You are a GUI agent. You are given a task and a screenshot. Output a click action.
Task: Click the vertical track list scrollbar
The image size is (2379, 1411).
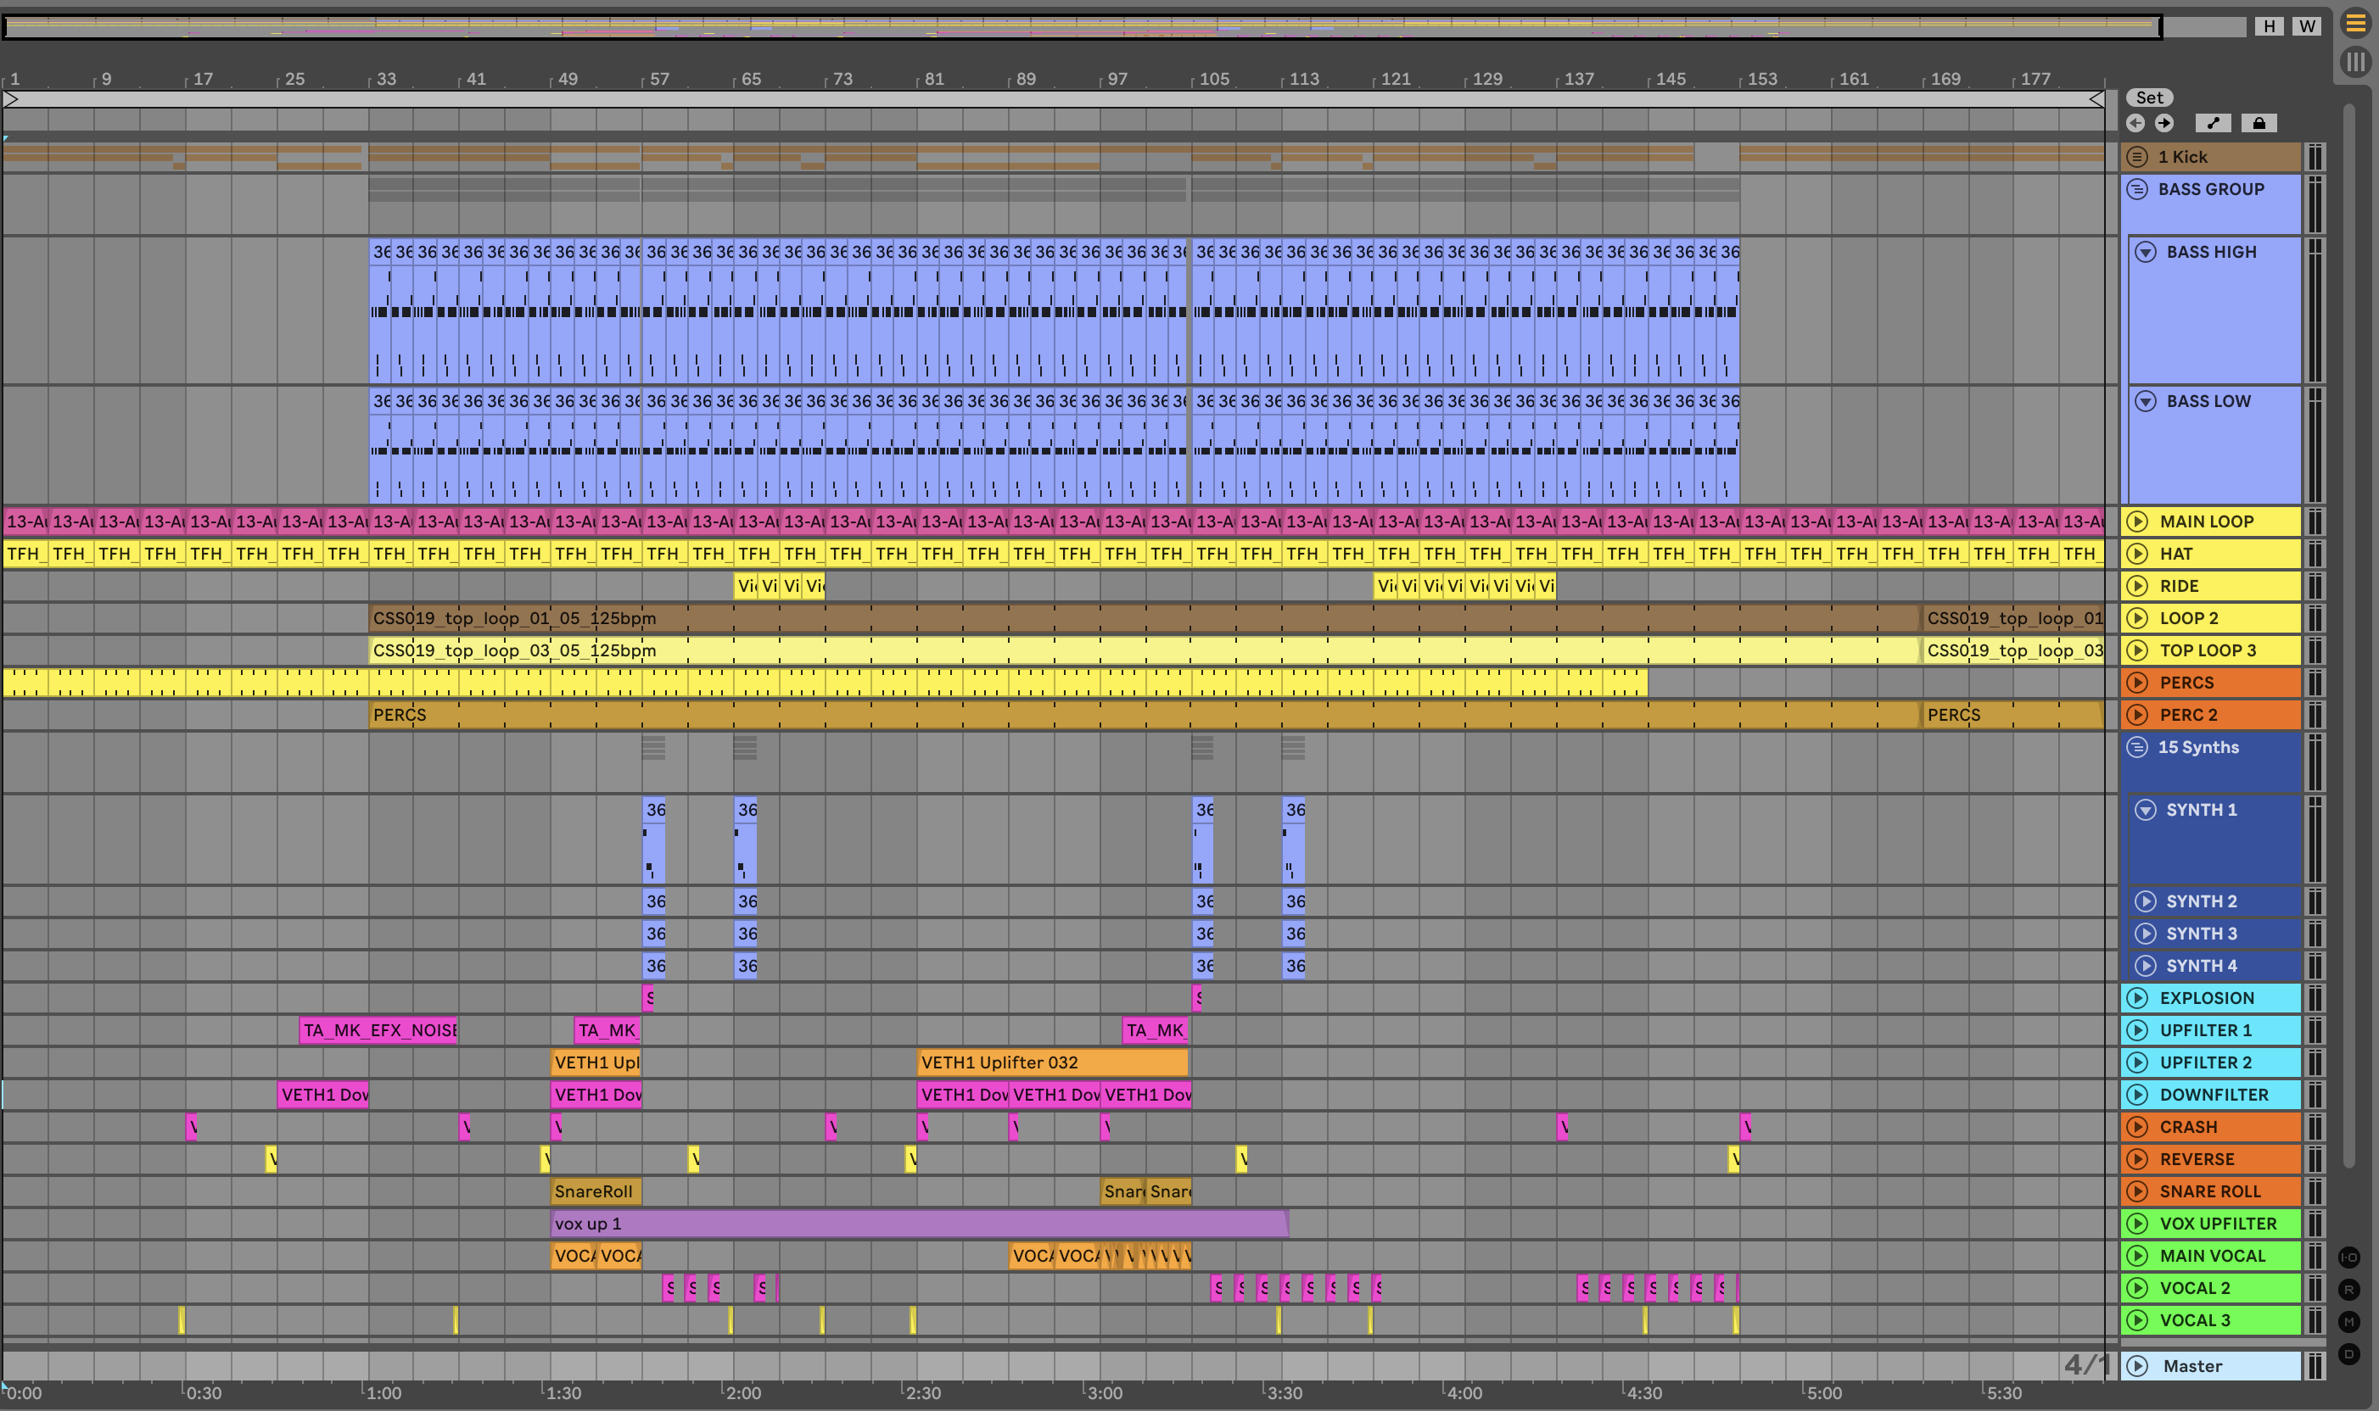[x=2348, y=635]
